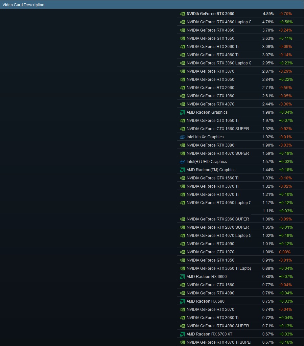
Task: Click AMD logo beside Radeon RX 6600
Action: 182,276
